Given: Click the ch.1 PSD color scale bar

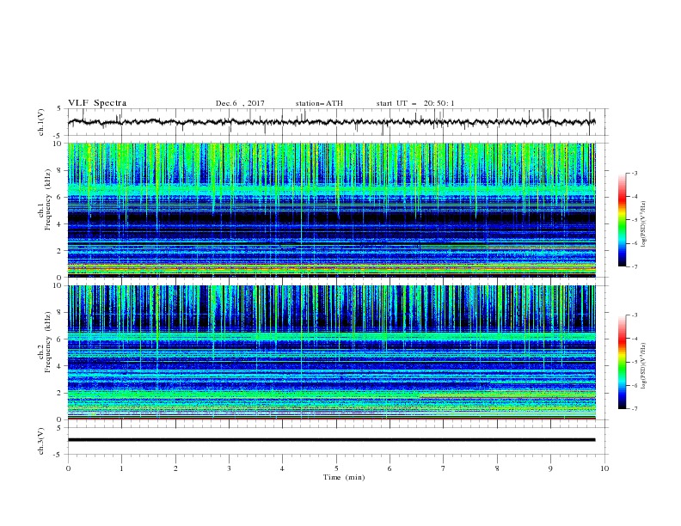Looking at the screenshot, I should coord(622,220).
